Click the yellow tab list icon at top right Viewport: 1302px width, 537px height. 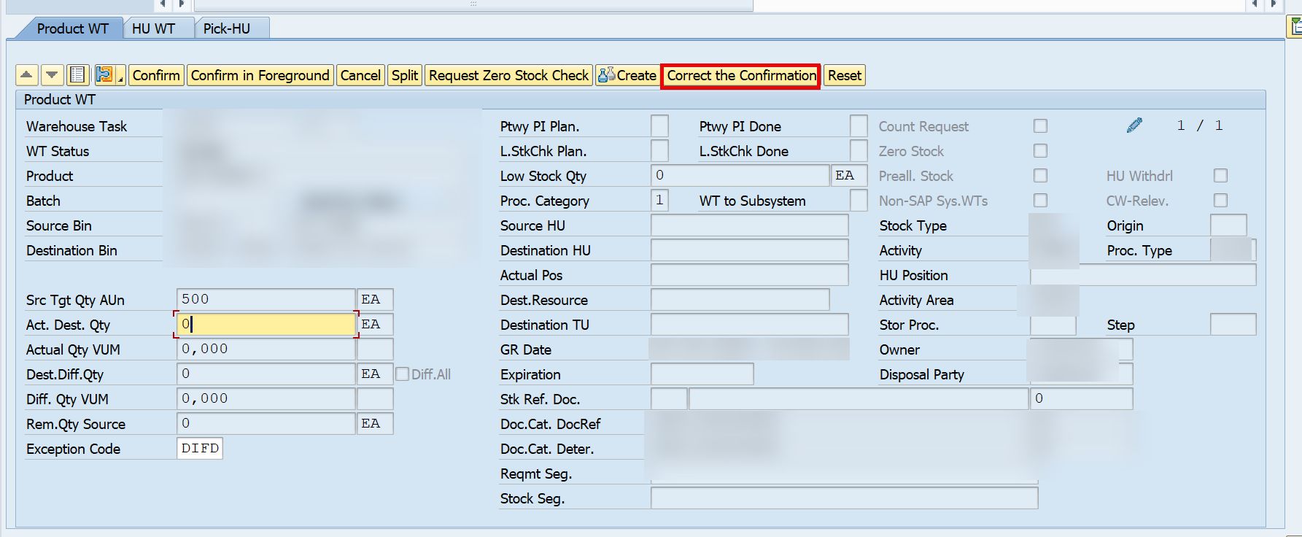pyautogui.click(x=1295, y=28)
